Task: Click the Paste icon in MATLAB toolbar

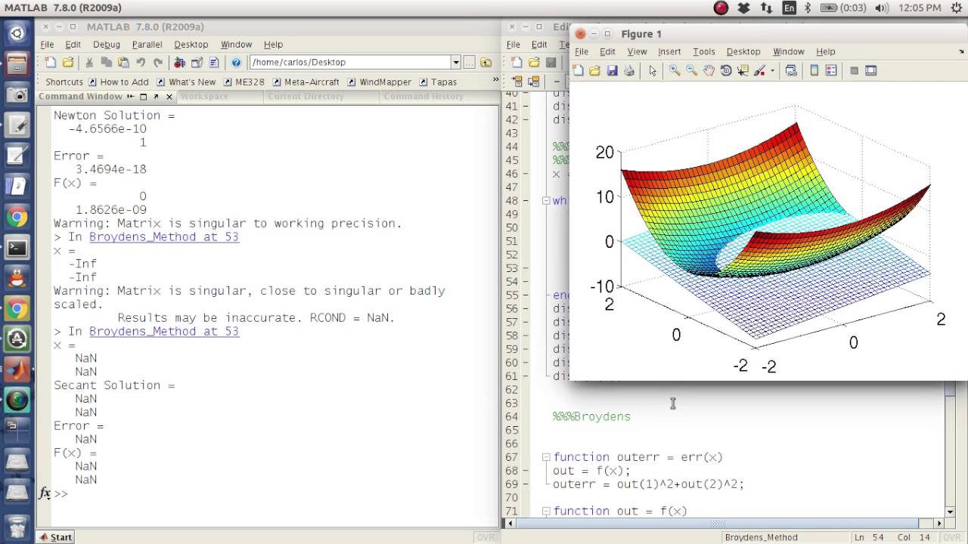Action: click(123, 63)
